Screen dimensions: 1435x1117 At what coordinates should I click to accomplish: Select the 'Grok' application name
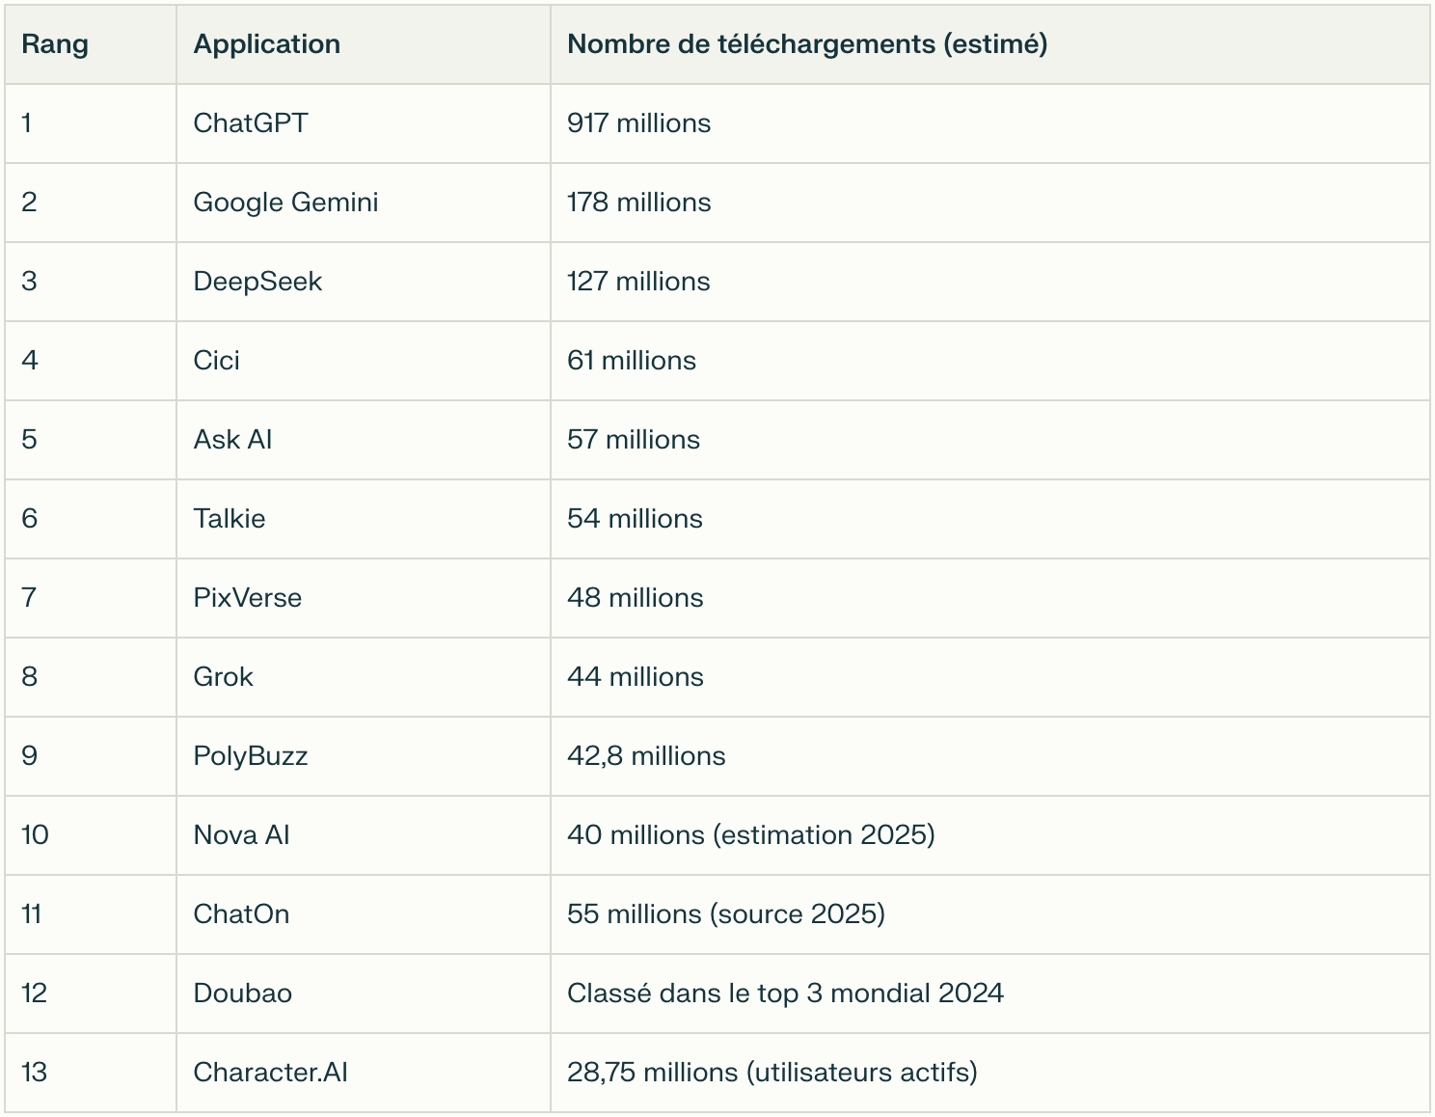click(x=223, y=677)
